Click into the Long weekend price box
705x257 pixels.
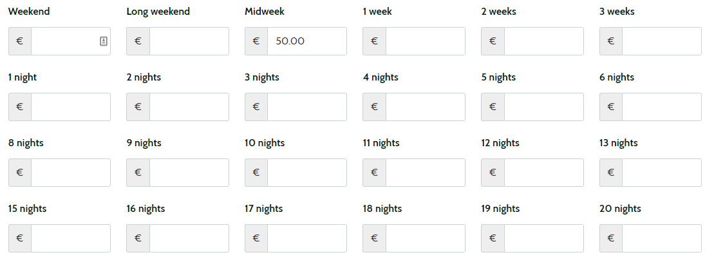click(x=189, y=41)
